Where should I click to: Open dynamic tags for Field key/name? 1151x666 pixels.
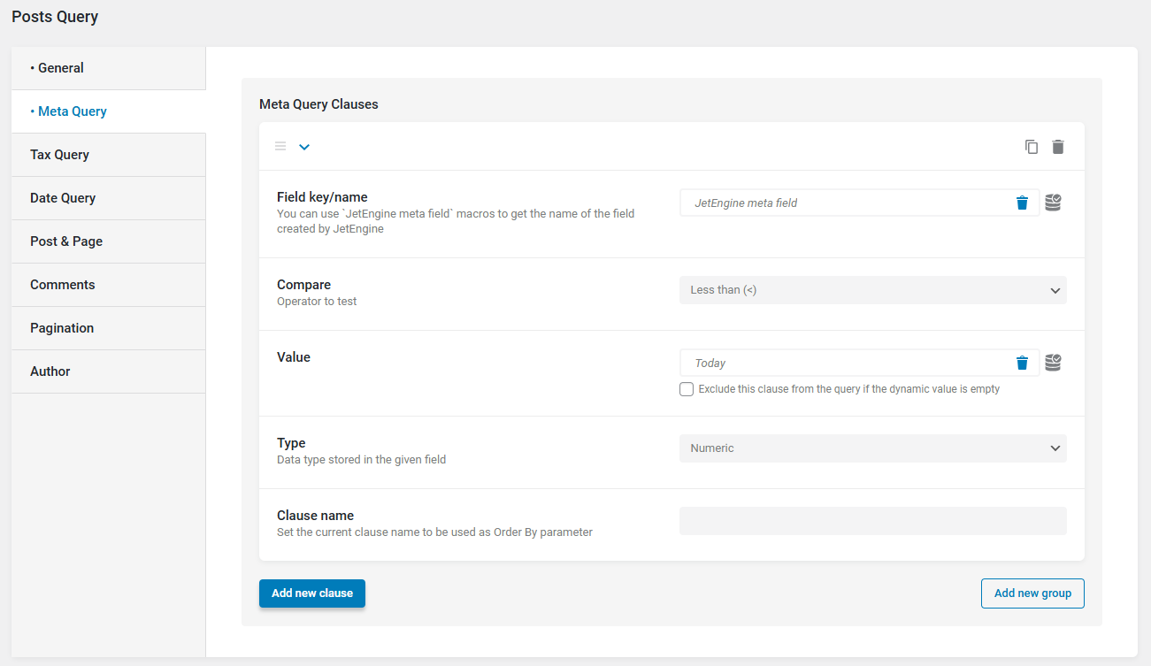[x=1053, y=203]
